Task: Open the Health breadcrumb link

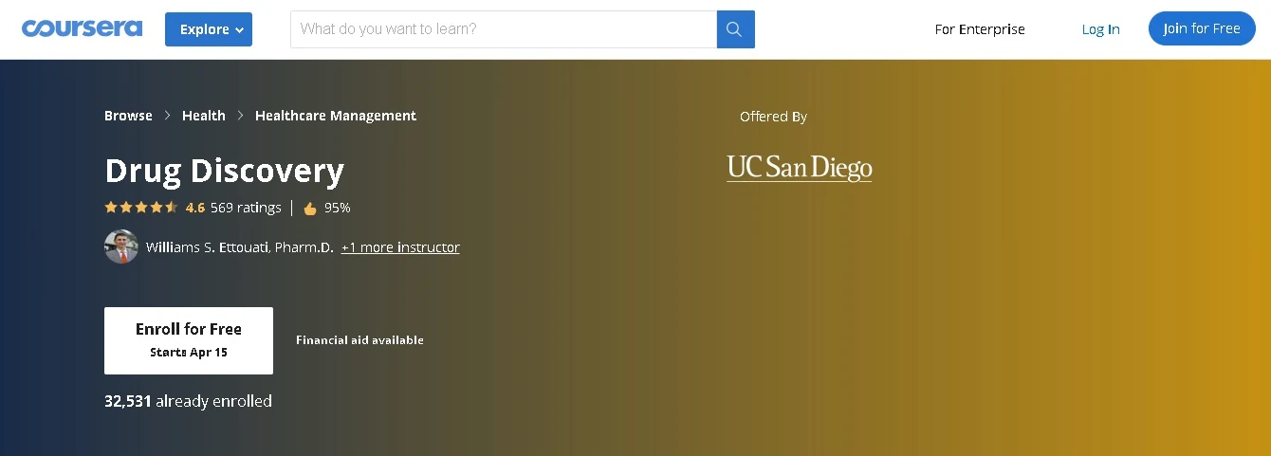Action: click(204, 116)
